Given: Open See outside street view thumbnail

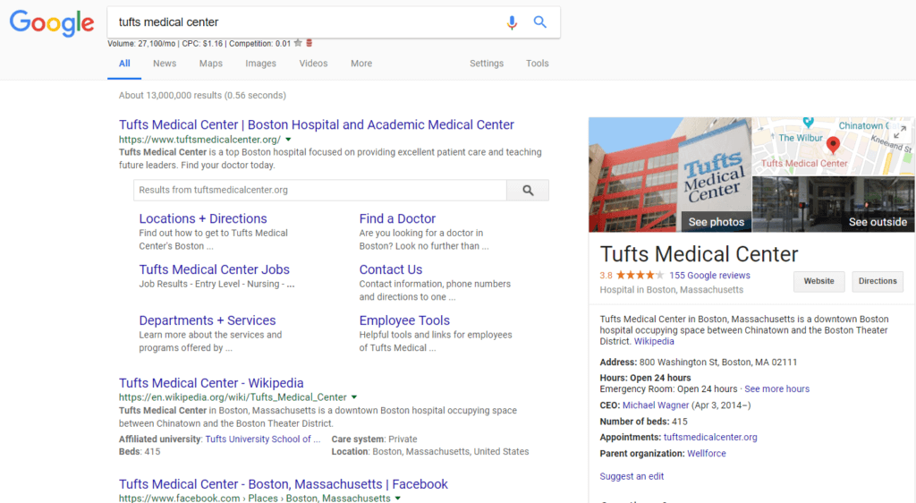Looking at the screenshot, I should coord(834,204).
